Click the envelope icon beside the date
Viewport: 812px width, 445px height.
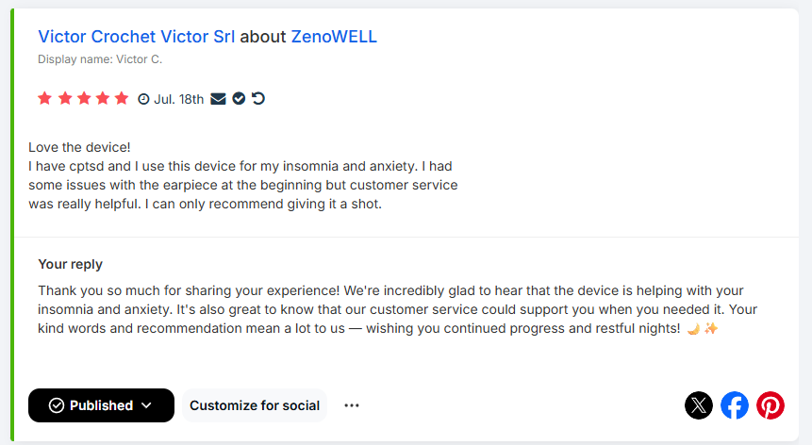point(218,98)
